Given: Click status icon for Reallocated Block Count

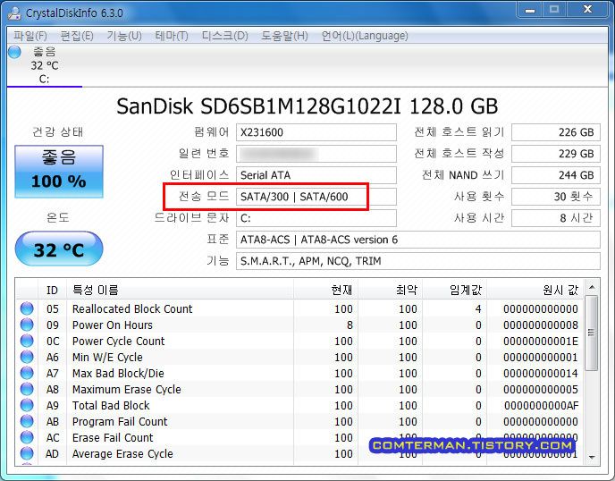Looking at the screenshot, I should coord(27,308).
